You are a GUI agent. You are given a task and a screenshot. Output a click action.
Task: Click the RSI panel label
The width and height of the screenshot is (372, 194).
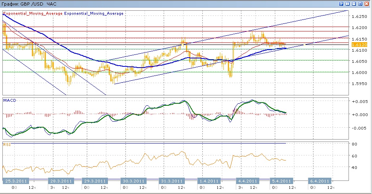(x=7, y=144)
